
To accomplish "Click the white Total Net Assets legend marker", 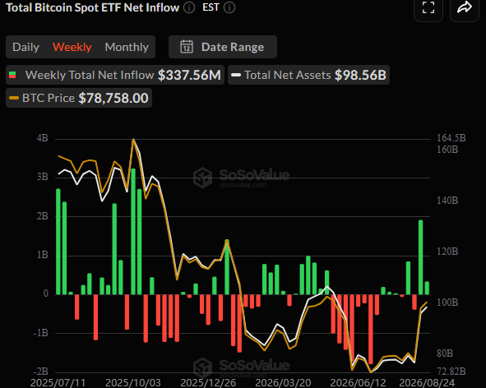I will pyautogui.click(x=236, y=75).
